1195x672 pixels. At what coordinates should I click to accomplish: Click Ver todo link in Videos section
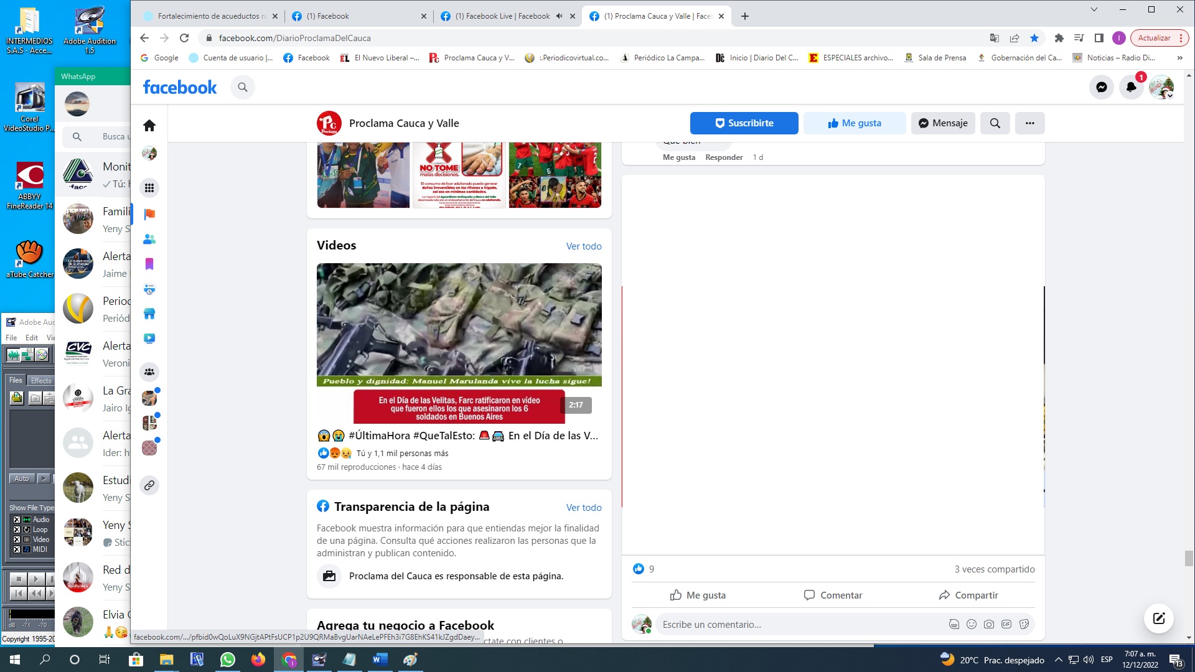tap(584, 246)
